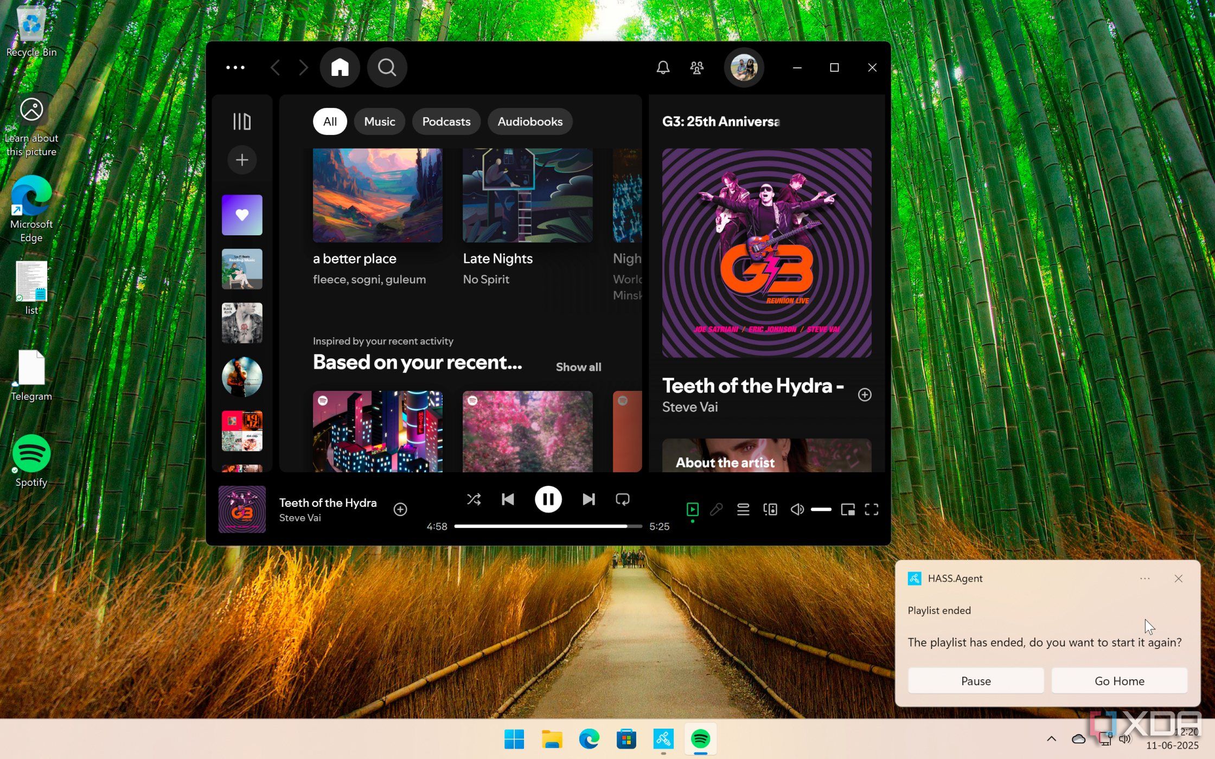
Task: Open the three-dot menu in Spotify
Action: pyautogui.click(x=235, y=68)
